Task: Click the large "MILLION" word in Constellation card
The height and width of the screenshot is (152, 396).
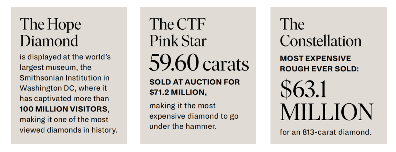Action: coord(326,112)
